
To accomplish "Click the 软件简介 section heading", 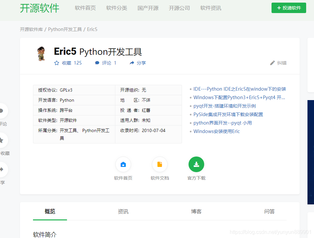I will coord(45,234).
